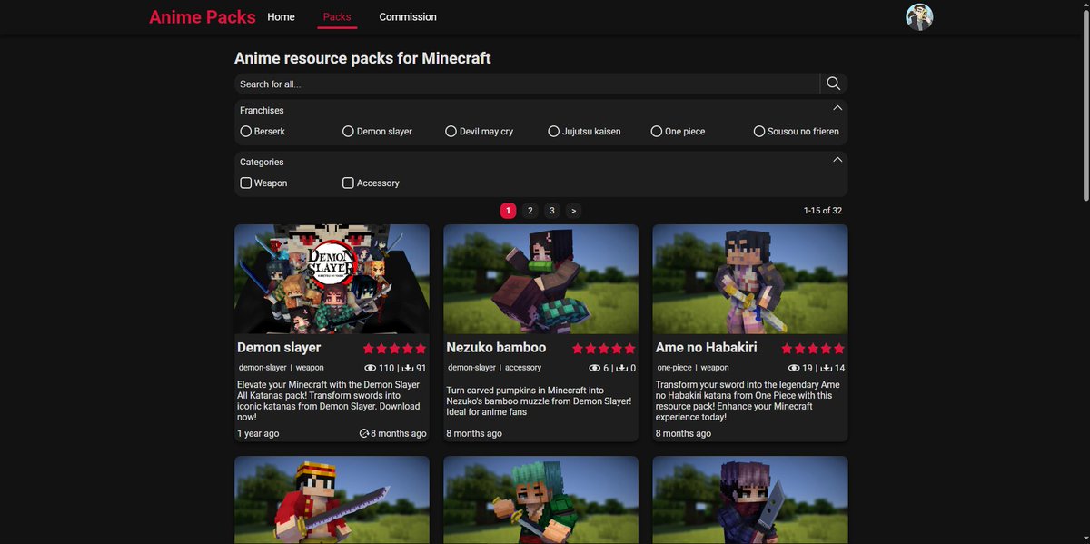Click the Nezuko bamboo views eye icon
Screen dimensions: 1090x544
click(594, 368)
